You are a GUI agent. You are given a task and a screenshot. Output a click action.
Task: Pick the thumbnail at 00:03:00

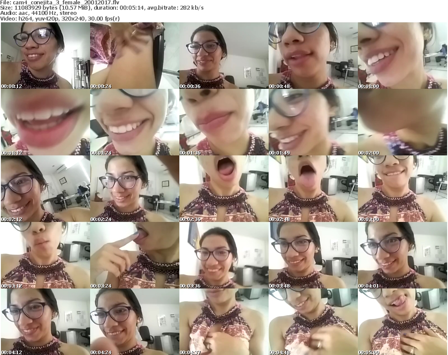point(402,189)
